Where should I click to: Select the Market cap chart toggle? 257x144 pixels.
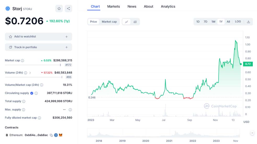(x=109, y=22)
